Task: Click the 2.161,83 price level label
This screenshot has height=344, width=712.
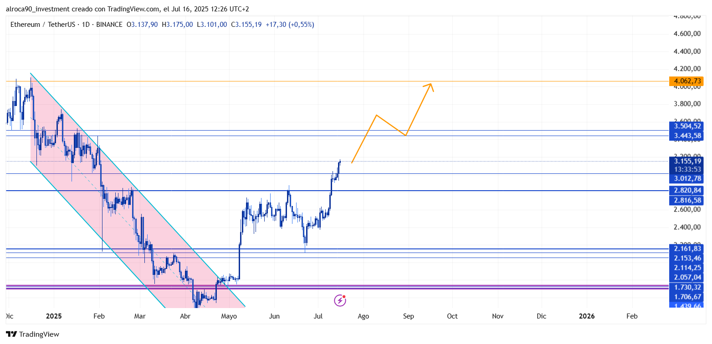Action: (x=686, y=248)
